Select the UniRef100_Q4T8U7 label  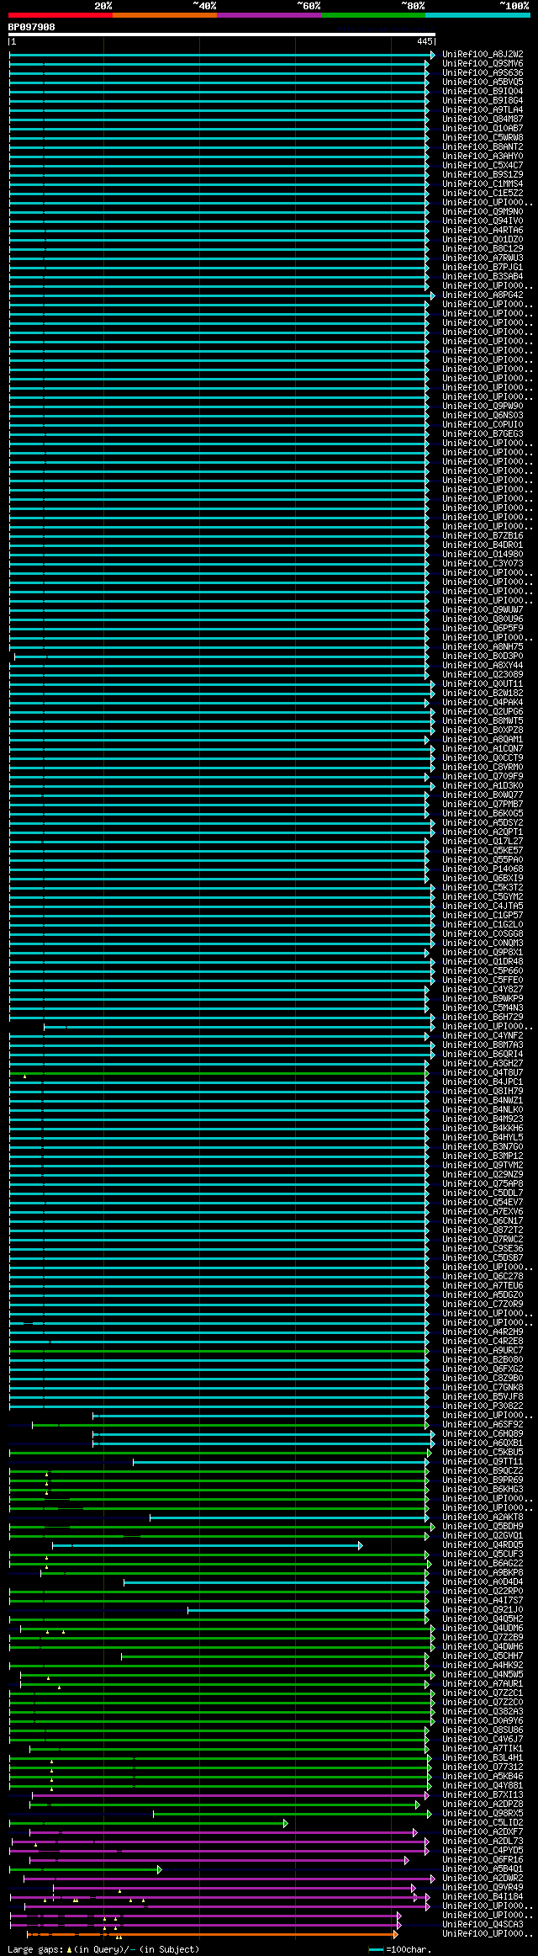[x=483, y=1073]
